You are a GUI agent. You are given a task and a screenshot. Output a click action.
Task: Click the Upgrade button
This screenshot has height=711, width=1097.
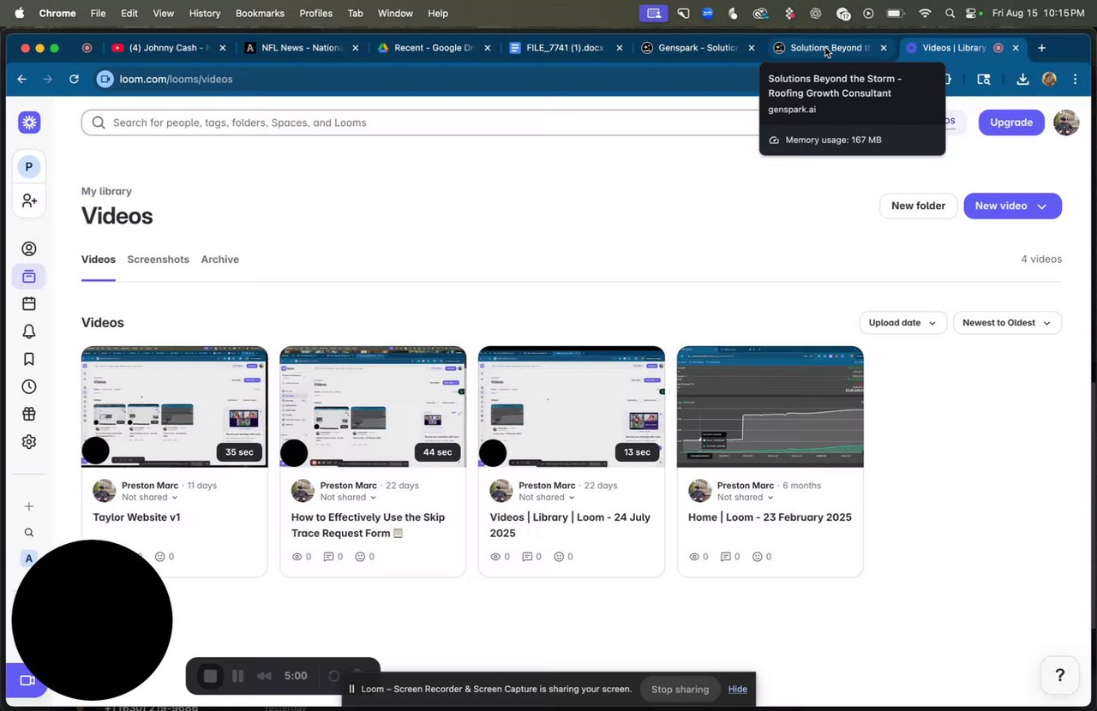1011,122
